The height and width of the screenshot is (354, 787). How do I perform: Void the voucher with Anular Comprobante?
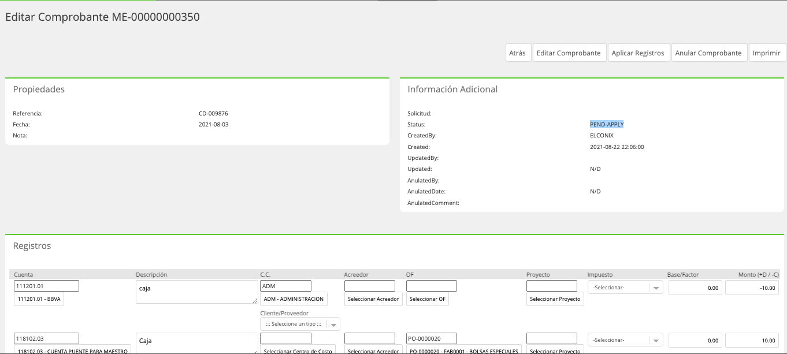709,53
